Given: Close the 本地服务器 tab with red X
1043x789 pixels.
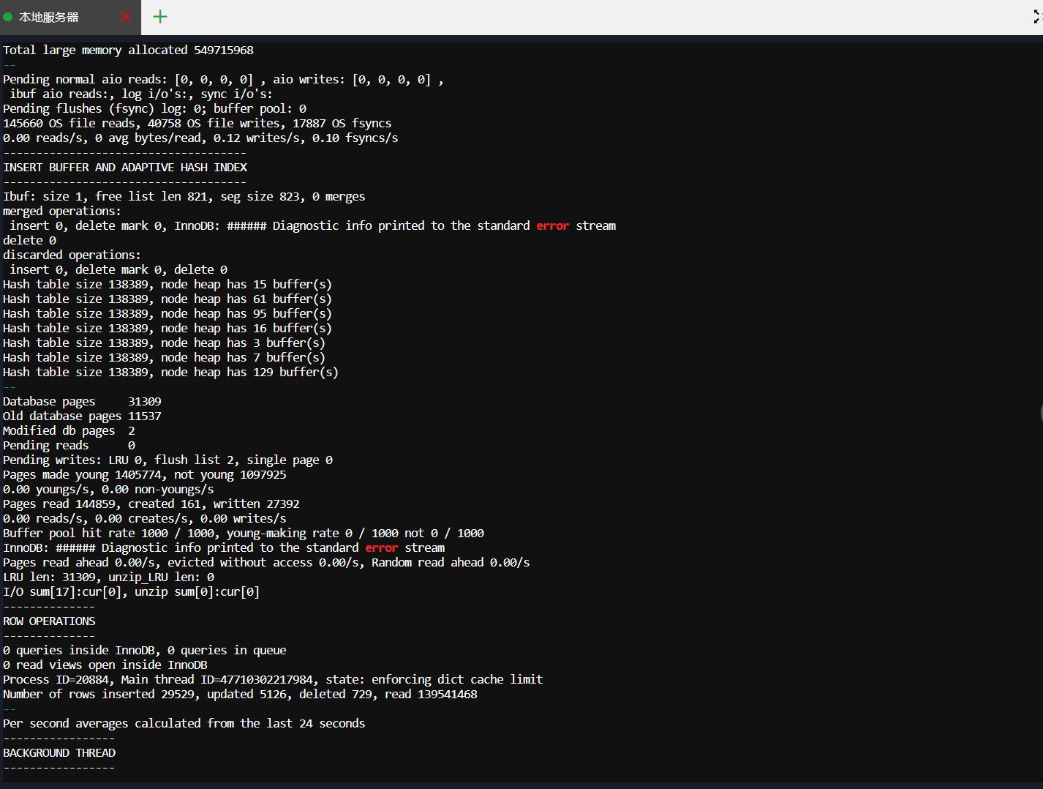Looking at the screenshot, I should click(126, 17).
